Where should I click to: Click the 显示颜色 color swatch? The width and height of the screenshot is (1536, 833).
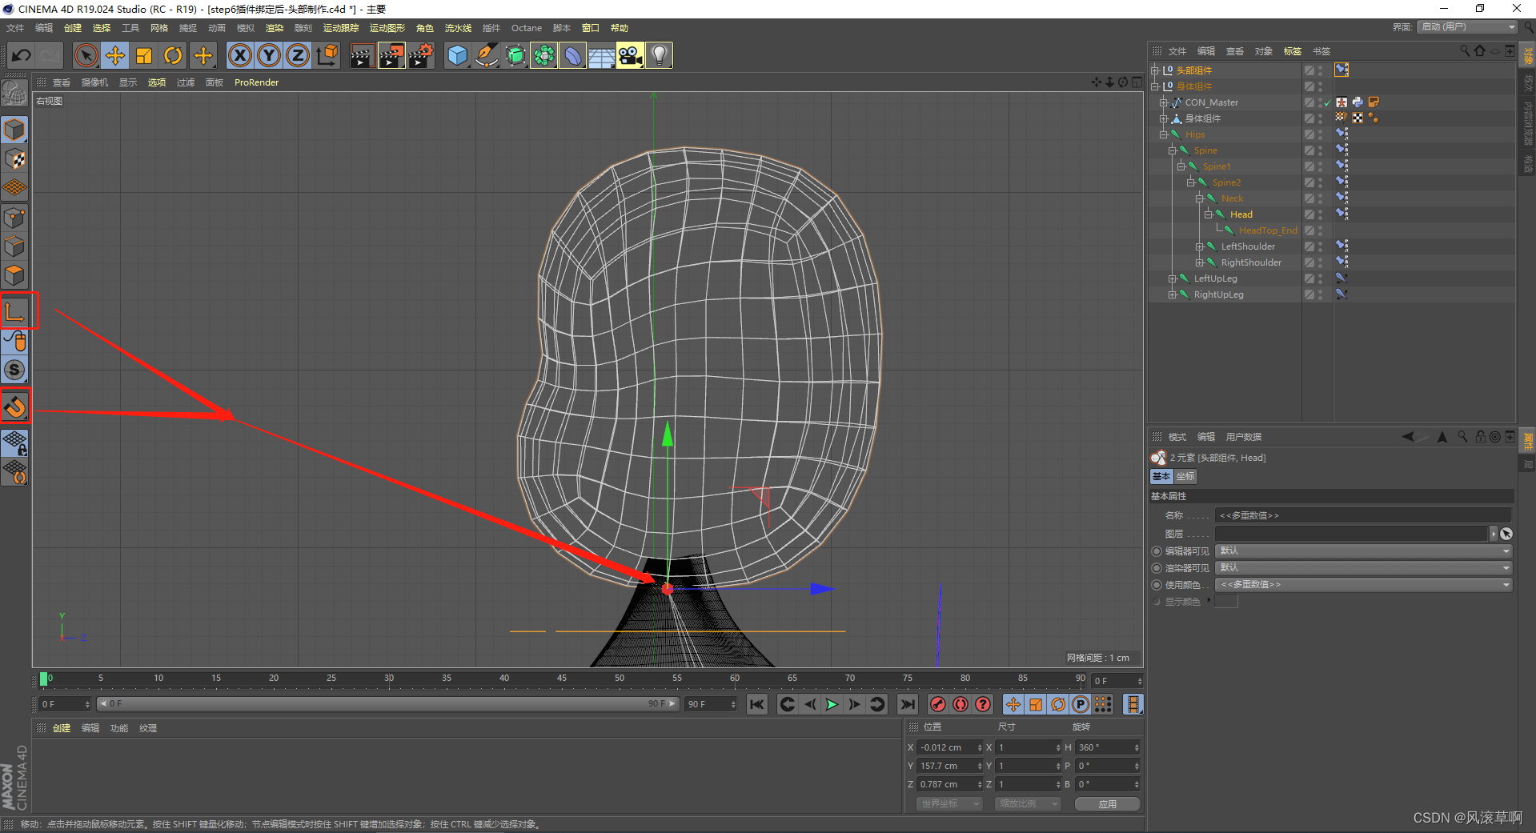pos(1227,601)
